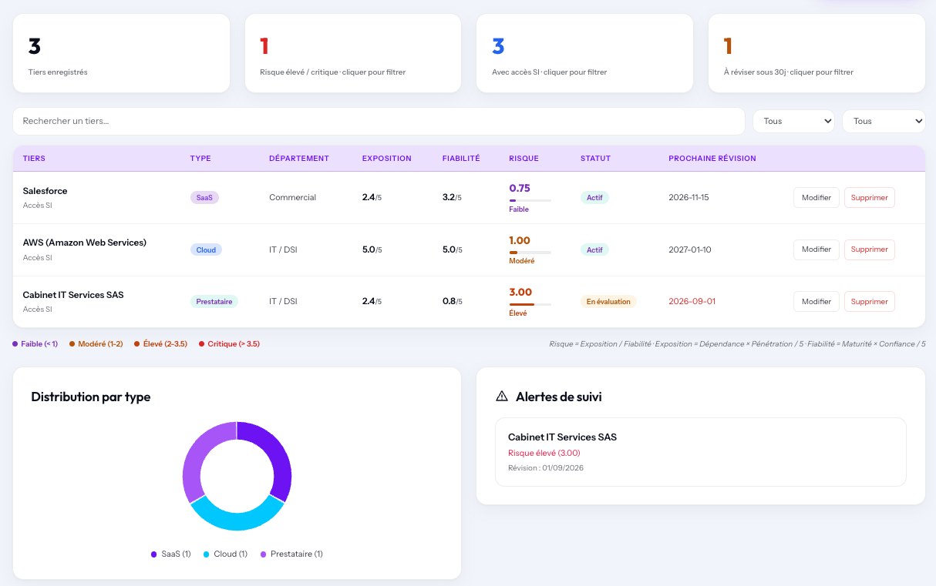936x586 pixels.
Task: Open Modifier for Cabinet IT Services SAS
Action: 816,302
